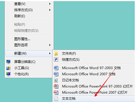Image resolution: width=137 pixels, height=102 pixels.
Task: Open 小工具(G) gadgets entry
Action: point(28,68)
